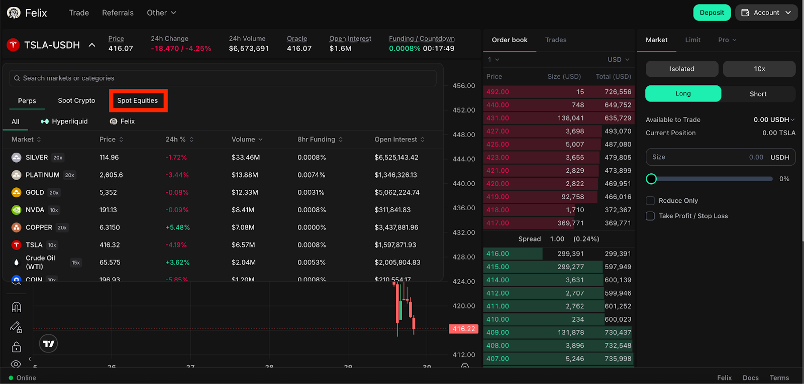
Task: Open the USD denomination dropdown in order book
Action: coord(618,59)
